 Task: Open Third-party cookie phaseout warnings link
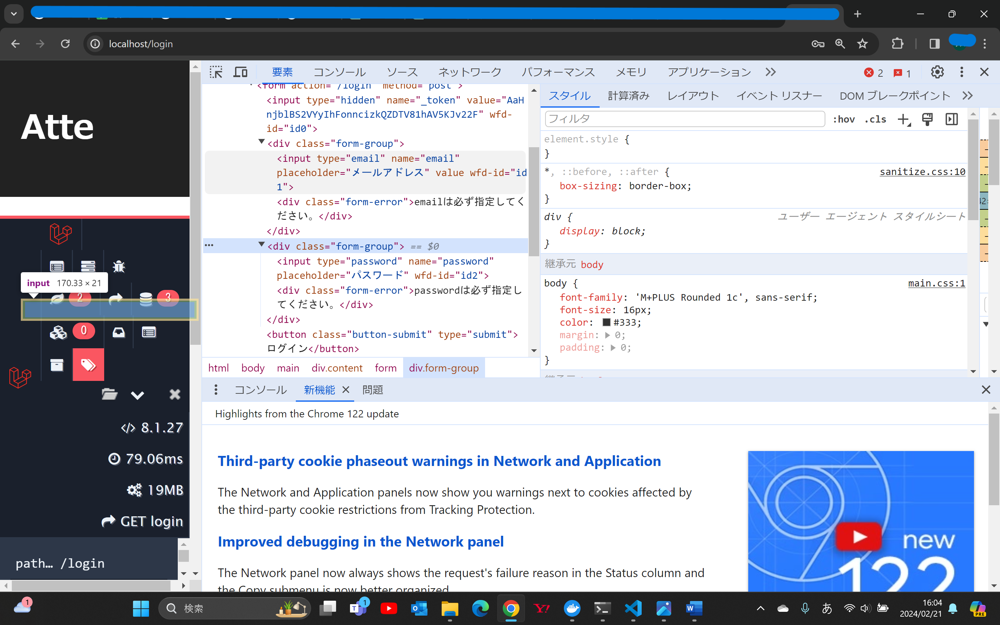[439, 461]
